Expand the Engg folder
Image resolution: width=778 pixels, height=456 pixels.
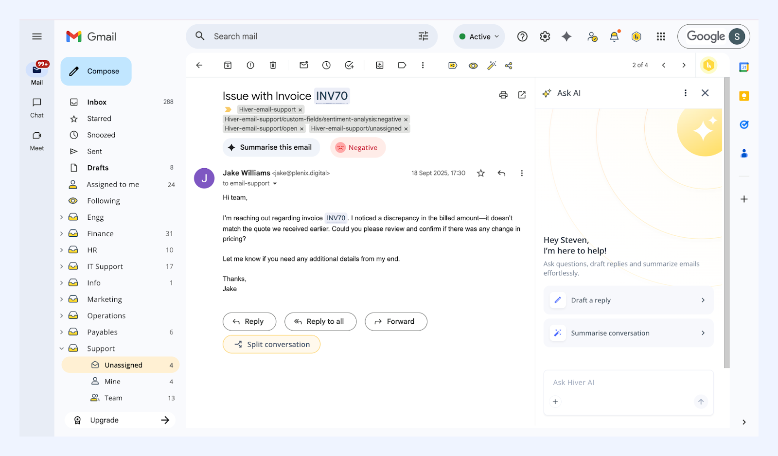[62, 217]
